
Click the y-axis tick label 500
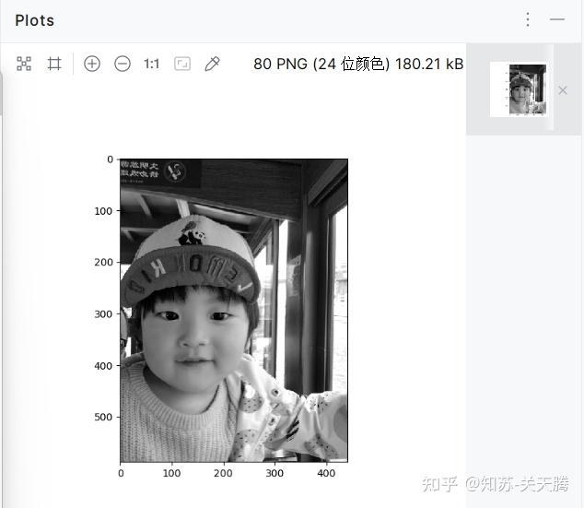click(x=103, y=417)
